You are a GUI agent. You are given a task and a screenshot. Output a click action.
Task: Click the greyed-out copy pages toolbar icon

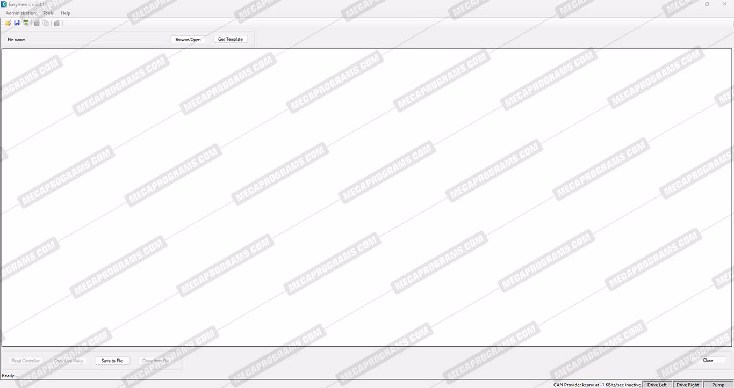[x=46, y=23]
